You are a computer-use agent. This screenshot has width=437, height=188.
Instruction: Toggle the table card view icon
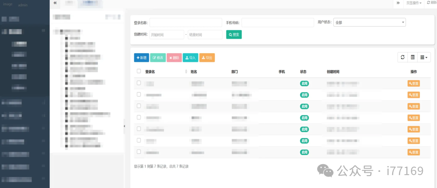click(x=412, y=57)
